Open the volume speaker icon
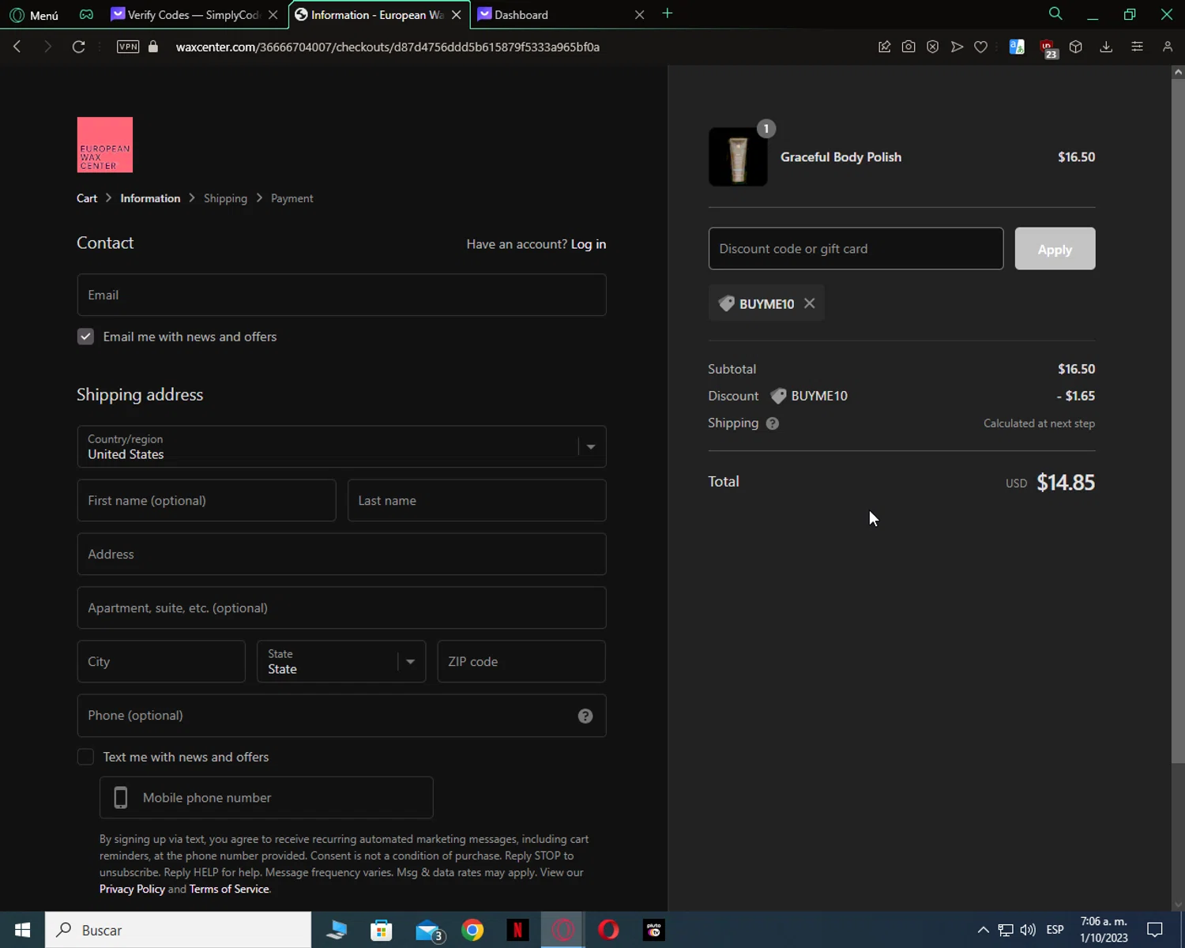The height and width of the screenshot is (948, 1185). click(x=1028, y=930)
